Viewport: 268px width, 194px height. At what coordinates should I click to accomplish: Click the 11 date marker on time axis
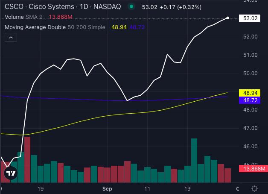[x=148, y=188]
